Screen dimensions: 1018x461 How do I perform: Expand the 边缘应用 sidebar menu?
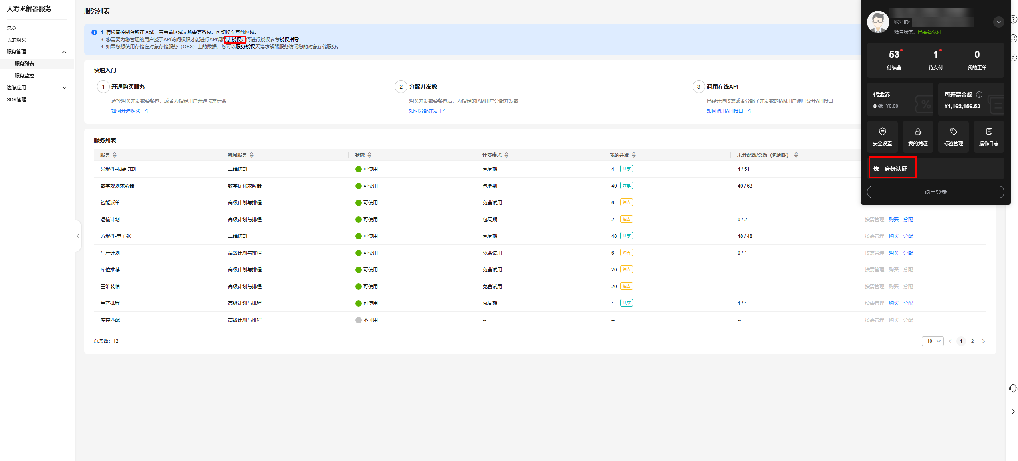coord(64,88)
